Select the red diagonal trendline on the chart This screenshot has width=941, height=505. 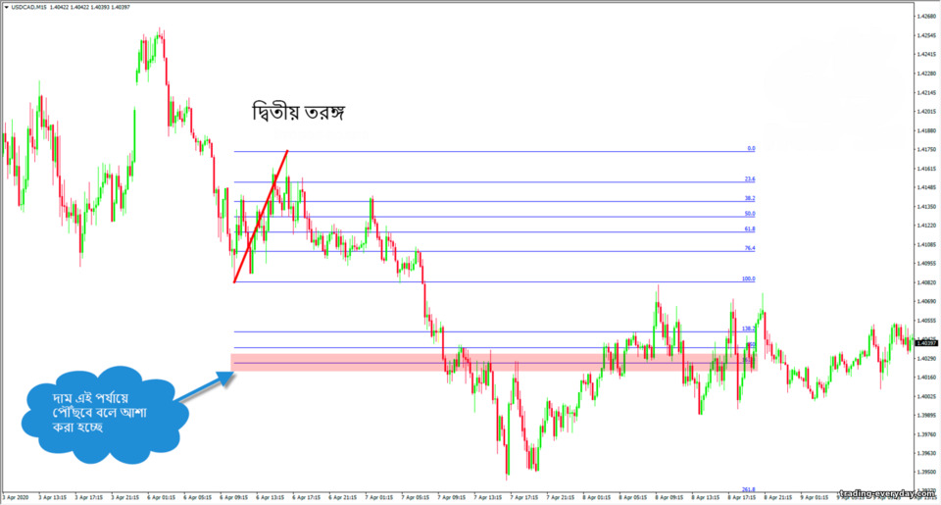point(261,216)
